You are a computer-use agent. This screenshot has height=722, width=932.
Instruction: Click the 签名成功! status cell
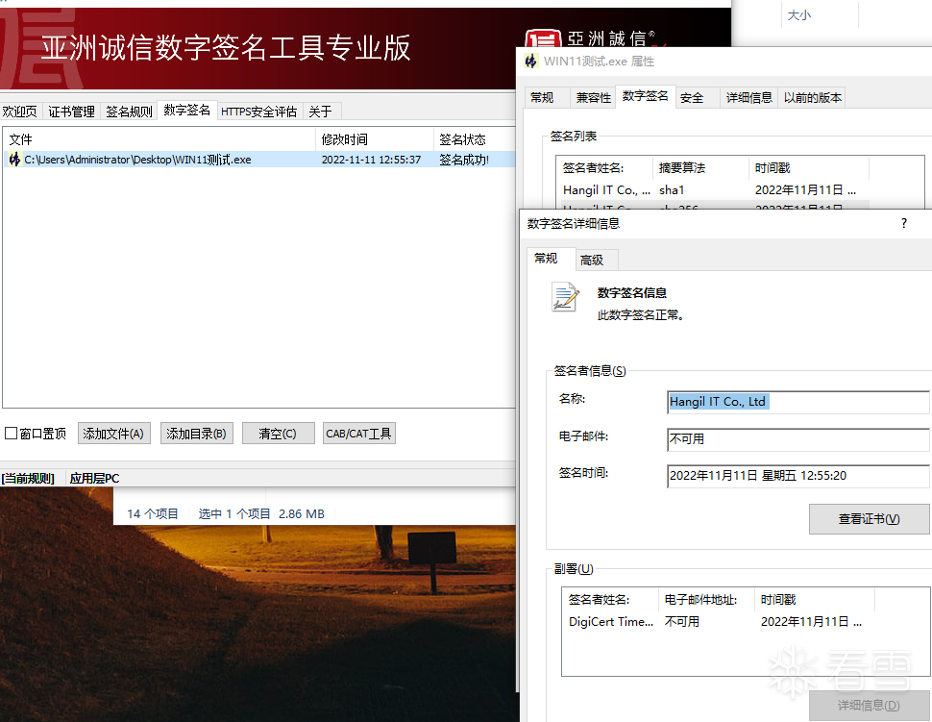click(x=464, y=160)
